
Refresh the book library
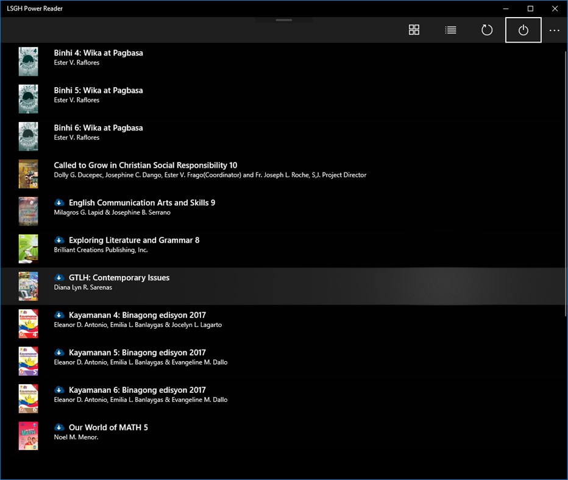point(487,29)
